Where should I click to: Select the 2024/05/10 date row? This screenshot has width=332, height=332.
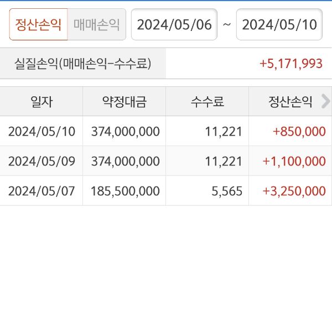41,131
